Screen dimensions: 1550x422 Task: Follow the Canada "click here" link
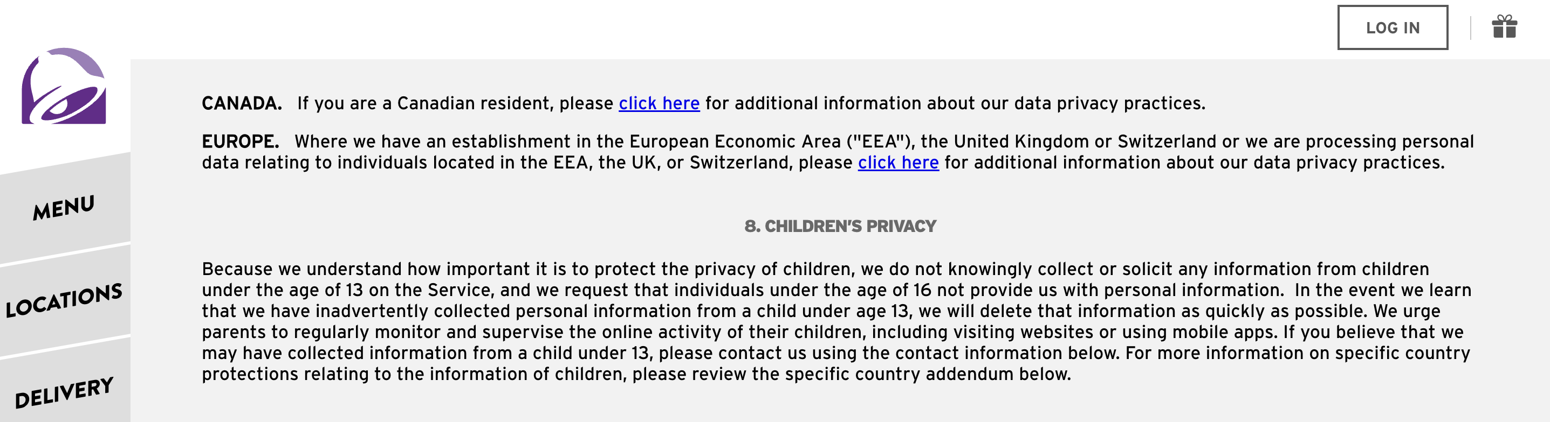point(659,103)
